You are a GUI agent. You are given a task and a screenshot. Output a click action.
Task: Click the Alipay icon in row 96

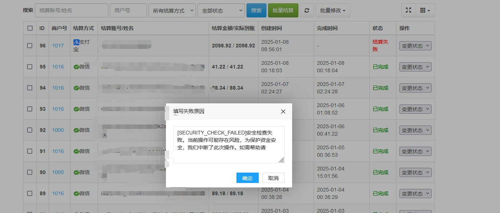(x=76, y=42)
